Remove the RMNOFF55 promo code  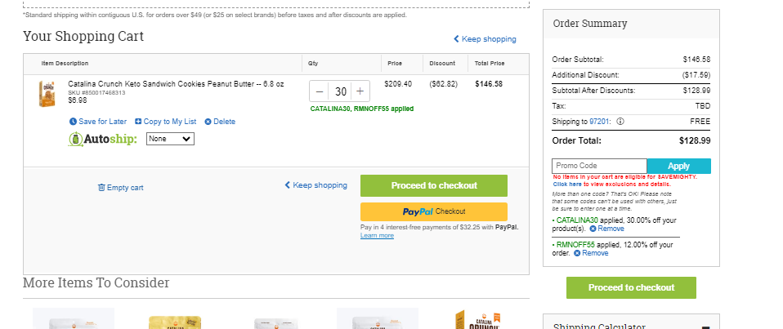click(x=591, y=253)
